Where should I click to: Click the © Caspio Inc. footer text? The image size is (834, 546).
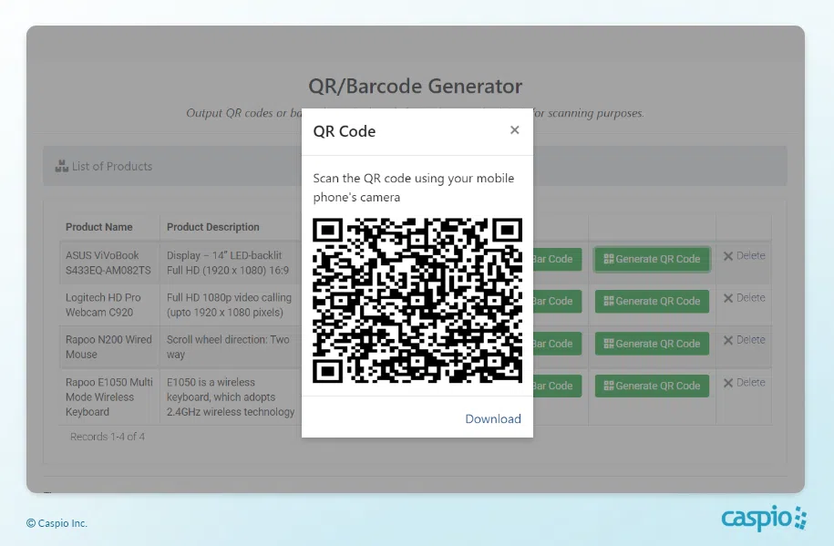[57, 523]
